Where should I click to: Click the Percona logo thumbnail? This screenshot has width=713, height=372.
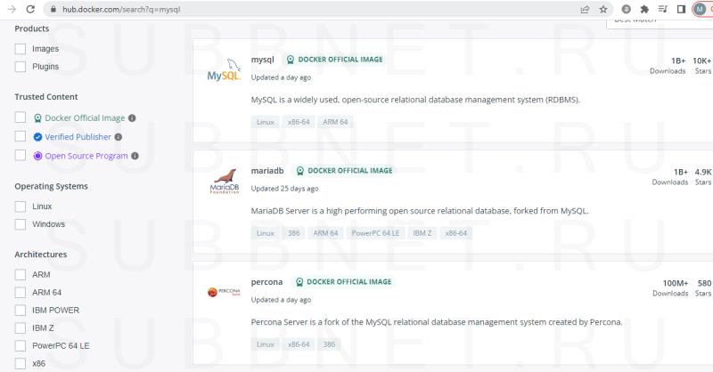pyautogui.click(x=224, y=291)
